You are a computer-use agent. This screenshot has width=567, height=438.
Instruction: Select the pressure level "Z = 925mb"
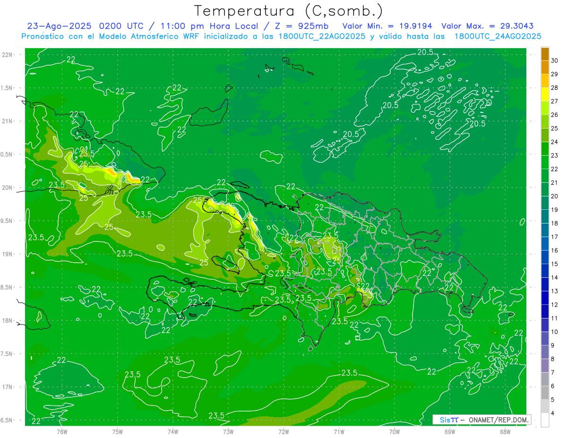[x=301, y=26]
